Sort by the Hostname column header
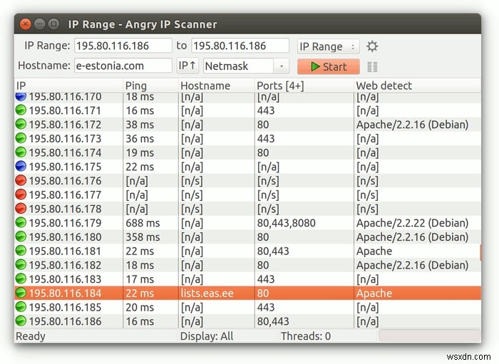 tap(217, 85)
